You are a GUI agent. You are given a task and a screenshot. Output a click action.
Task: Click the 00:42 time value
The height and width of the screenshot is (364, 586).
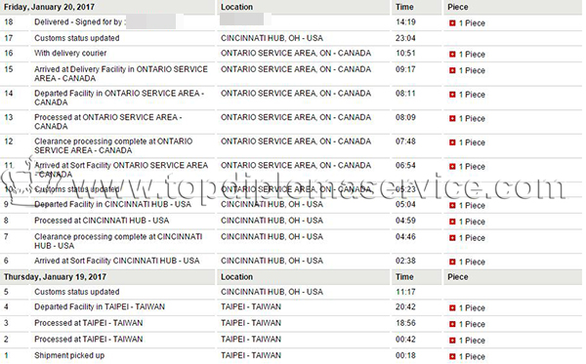[405, 339]
